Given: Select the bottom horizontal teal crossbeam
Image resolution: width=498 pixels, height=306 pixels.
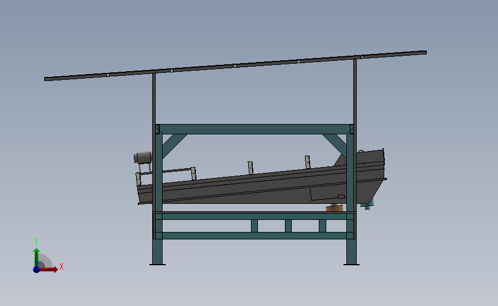Looking at the screenshot, I should tap(254, 235).
